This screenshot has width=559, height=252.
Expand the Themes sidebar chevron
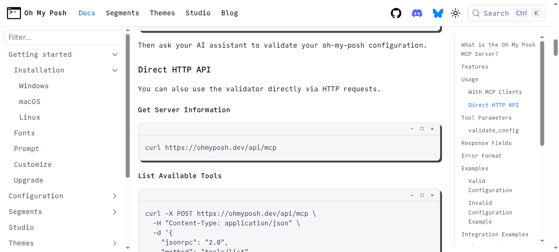point(115,243)
